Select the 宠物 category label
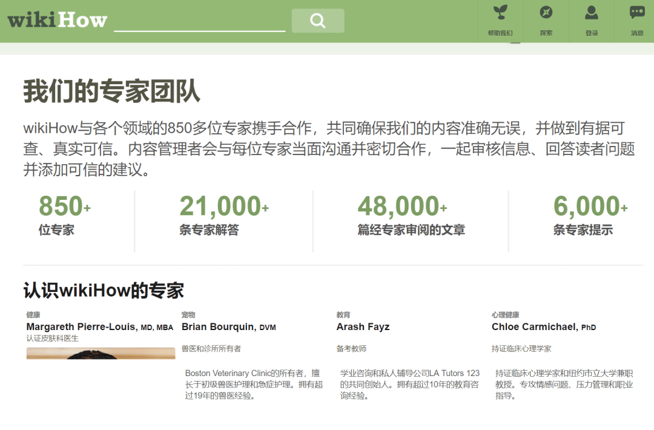The width and height of the screenshot is (654, 430). click(188, 315)
